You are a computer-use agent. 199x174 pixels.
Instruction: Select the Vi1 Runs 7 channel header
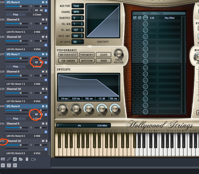pyautogui.click(x=26, y=54)
